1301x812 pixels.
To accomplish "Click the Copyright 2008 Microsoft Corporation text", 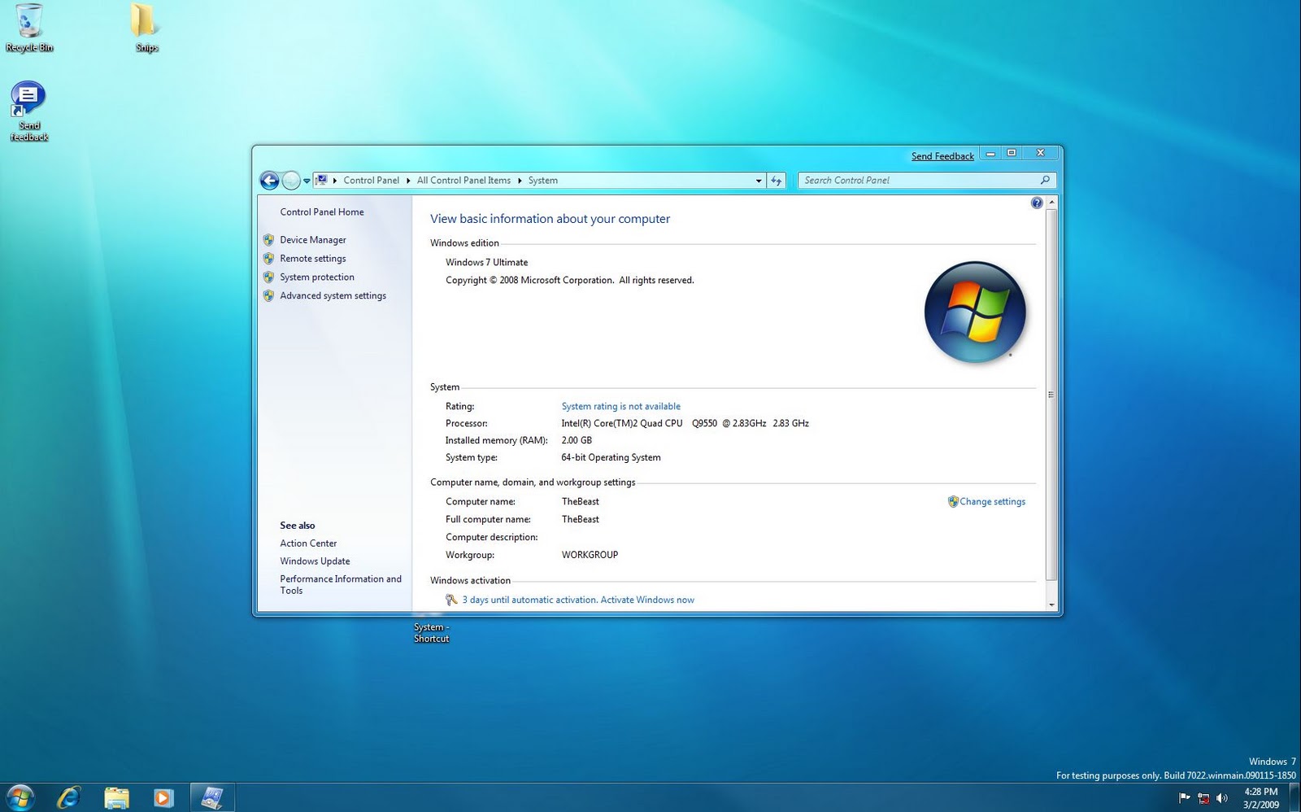I will click(569, 281).
